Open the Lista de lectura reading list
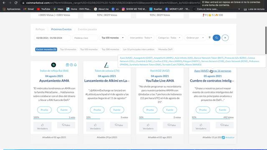Screen dimensions: 267x150 point(254,9)
